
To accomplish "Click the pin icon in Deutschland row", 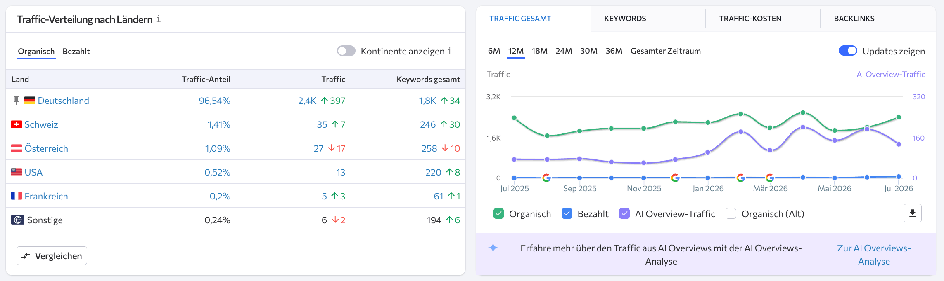I will (17, 101).
